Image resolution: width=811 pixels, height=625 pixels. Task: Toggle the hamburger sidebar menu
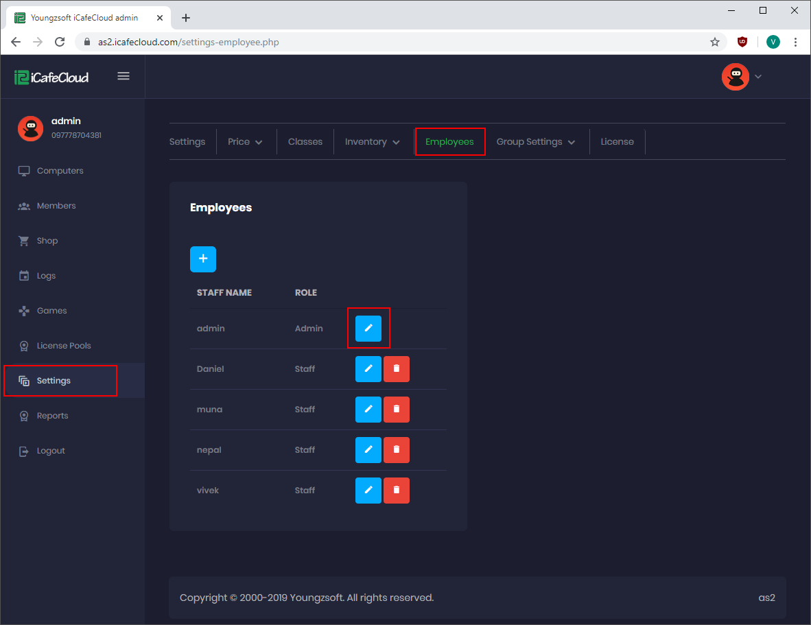point(124,76)
